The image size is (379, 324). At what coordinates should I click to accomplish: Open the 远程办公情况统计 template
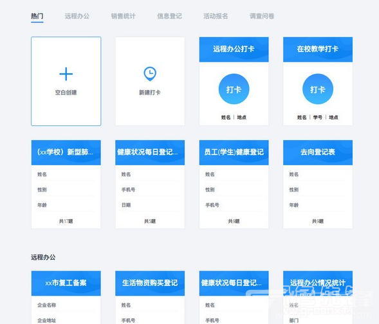318,283
